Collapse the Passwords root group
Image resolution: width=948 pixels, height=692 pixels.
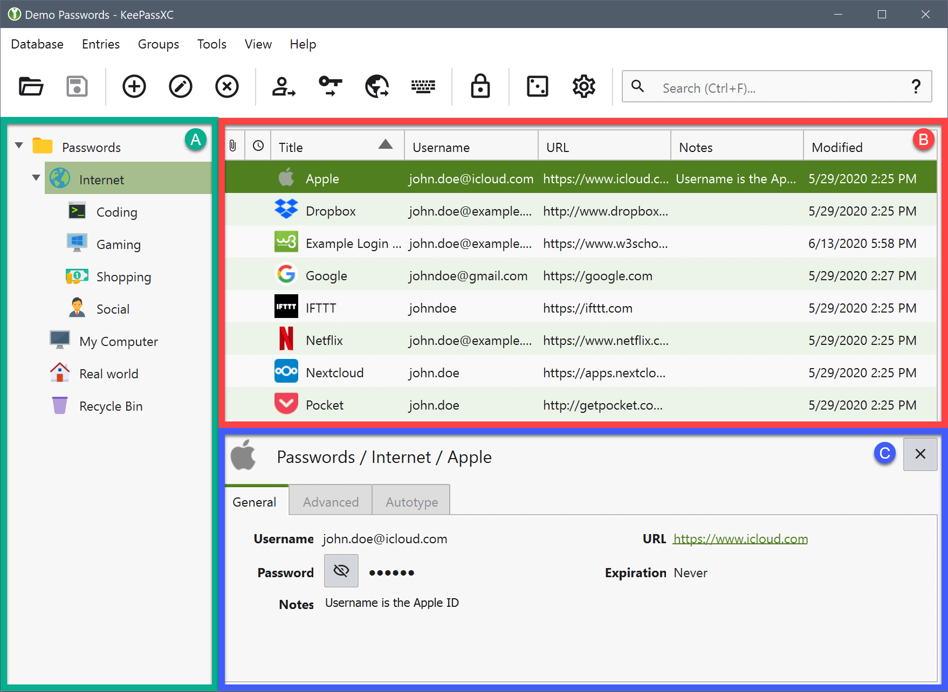point(19,146)
